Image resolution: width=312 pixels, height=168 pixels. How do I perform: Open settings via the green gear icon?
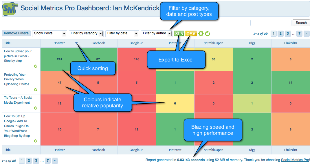click(x=201, y=33)
